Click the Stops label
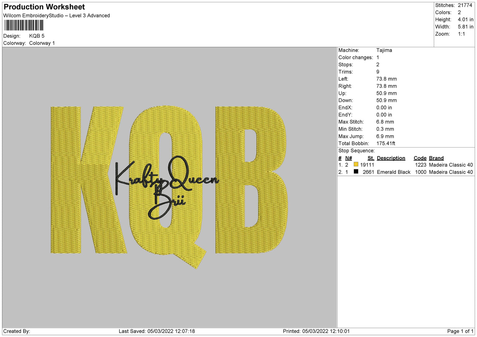The height and width of the screenshot is (337, 477). click(x=346, y=65)
